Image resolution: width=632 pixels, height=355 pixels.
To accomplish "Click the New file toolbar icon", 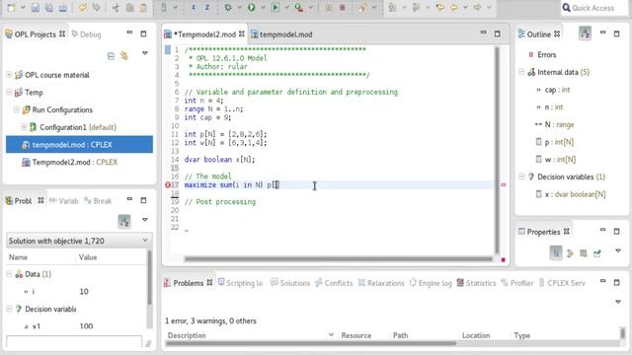I will [11, 8].
